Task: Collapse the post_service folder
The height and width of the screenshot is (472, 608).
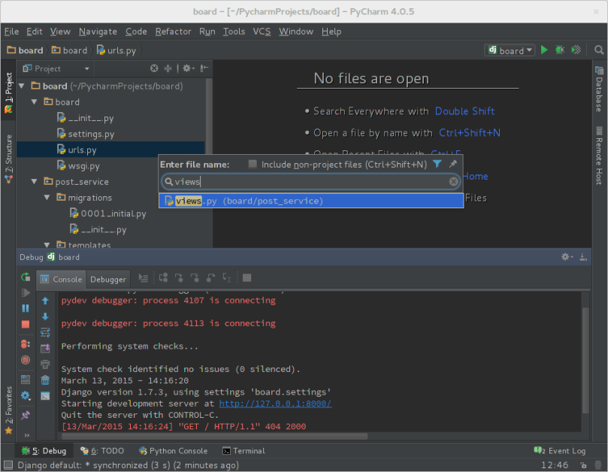Action: tap(35, 181)
